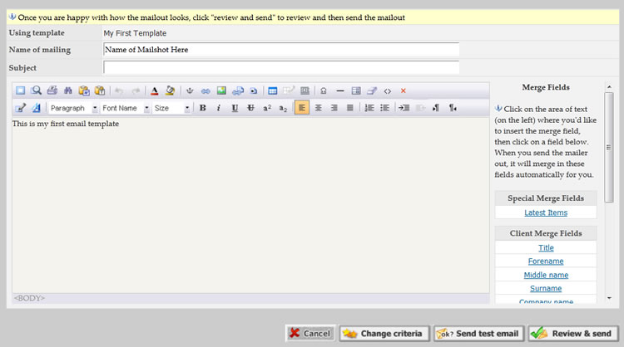Viewport: 624px width, 347px height.
Task: Click the Send test email button
Action: pos(478,334)
